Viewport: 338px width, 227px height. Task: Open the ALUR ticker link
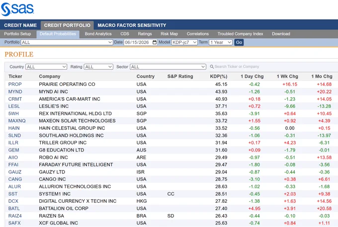click(x=14, y=186)
